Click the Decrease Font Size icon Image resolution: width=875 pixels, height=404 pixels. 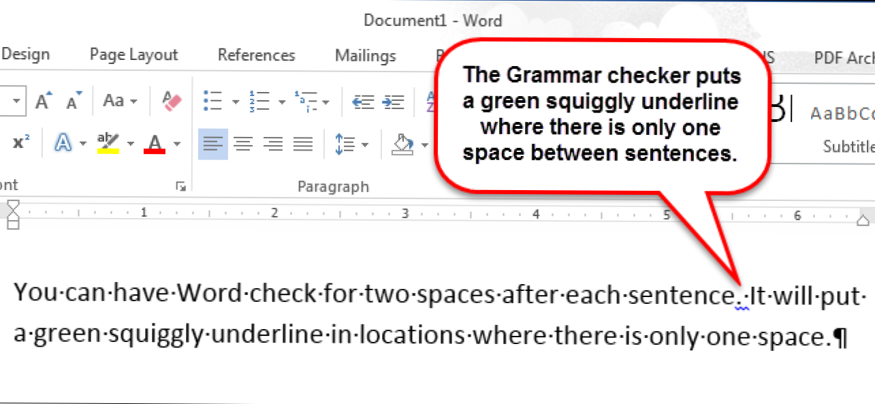pyautogui.click(x=74, y=102)
